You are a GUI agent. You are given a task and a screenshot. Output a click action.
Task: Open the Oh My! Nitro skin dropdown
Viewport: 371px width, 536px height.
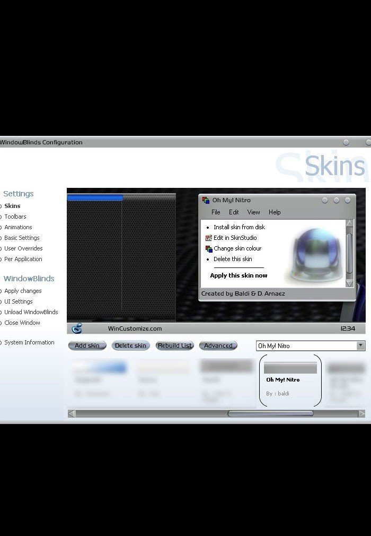coord(360,345)
